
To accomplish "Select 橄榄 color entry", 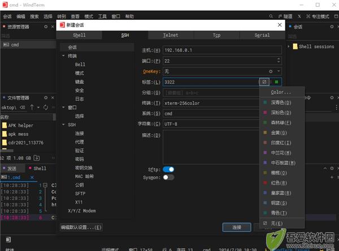I will [x=282, y=173].
